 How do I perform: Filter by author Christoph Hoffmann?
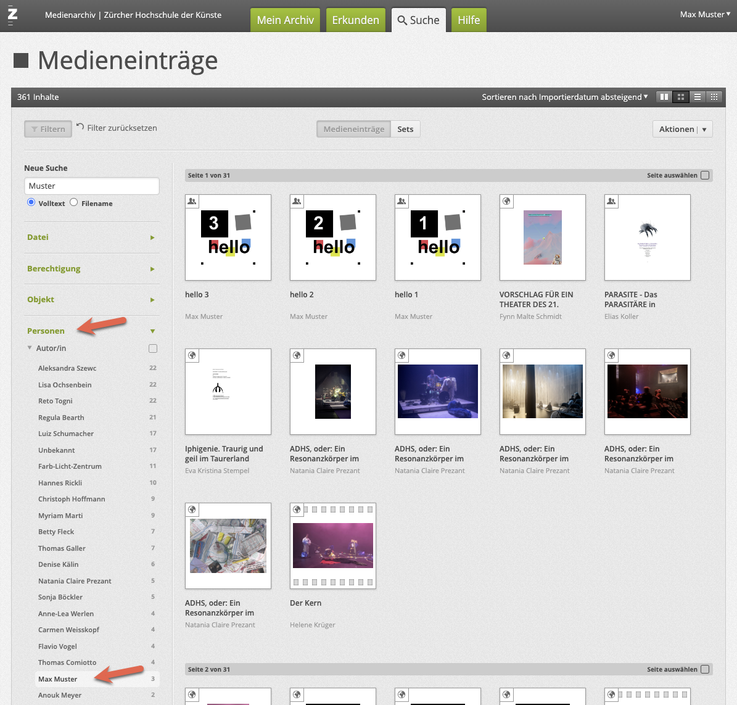coord(97,498)
